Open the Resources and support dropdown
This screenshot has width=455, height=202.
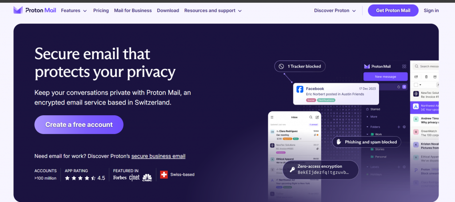[x=213, y=10]
